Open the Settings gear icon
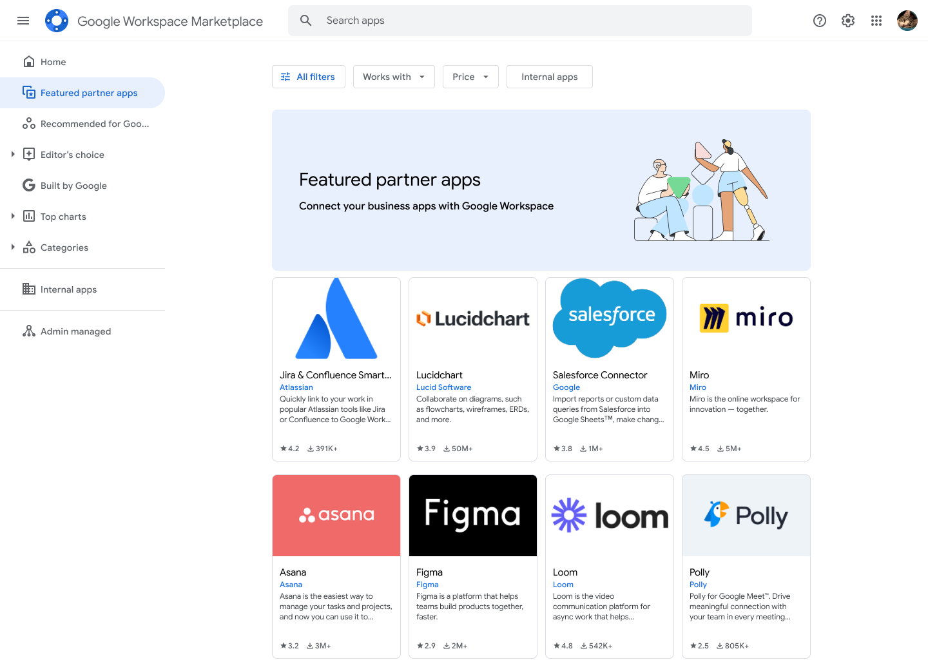 (848, 21)
